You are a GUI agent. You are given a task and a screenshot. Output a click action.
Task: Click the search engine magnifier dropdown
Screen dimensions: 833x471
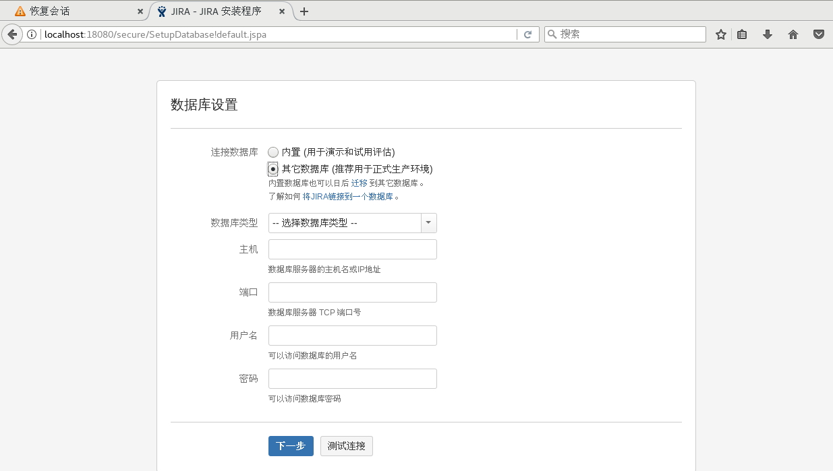(x=552, y=34)
